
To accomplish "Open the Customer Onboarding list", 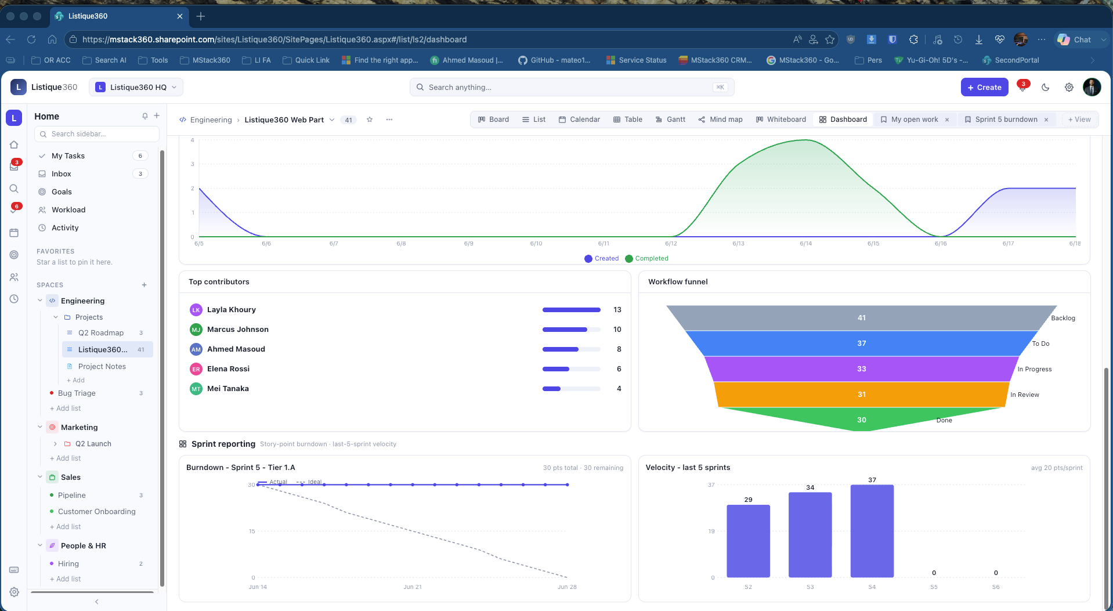I will tap(96, 511).
